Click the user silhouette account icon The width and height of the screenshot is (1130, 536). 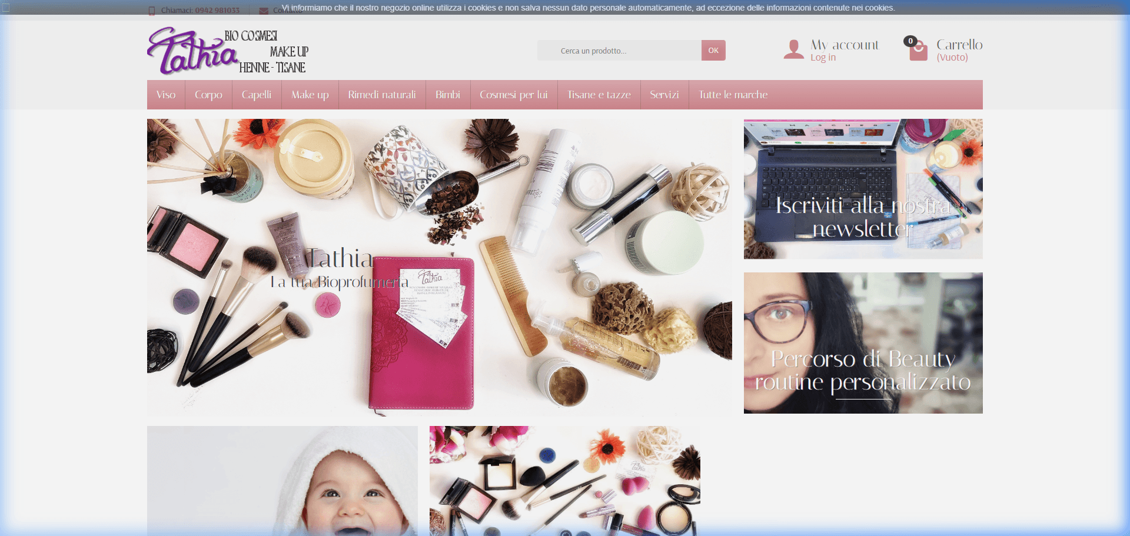coord(793,49)
